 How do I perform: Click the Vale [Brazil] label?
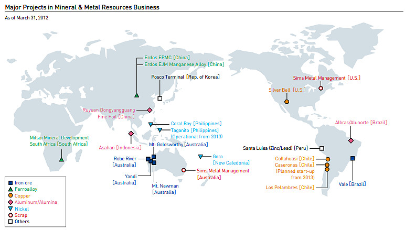(353, 184)
